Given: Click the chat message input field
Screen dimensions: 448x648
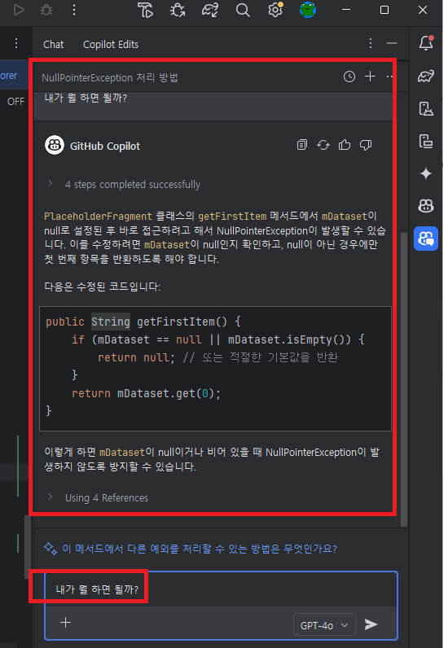Looking at the screenshot, I should click(221, 589).
